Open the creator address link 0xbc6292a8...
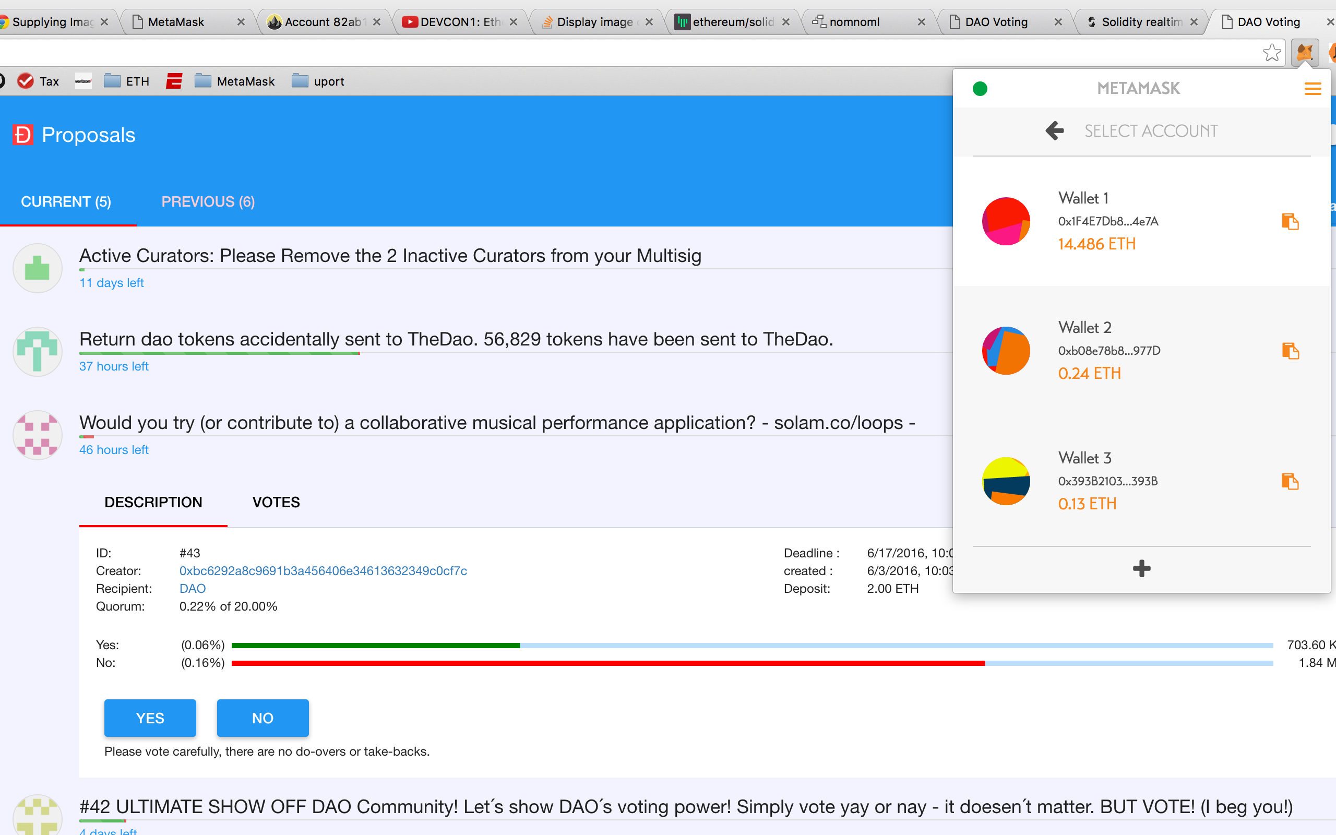The height and width of the screenshot is (835, 1336). pyautogui.click(x=323, y=570)
